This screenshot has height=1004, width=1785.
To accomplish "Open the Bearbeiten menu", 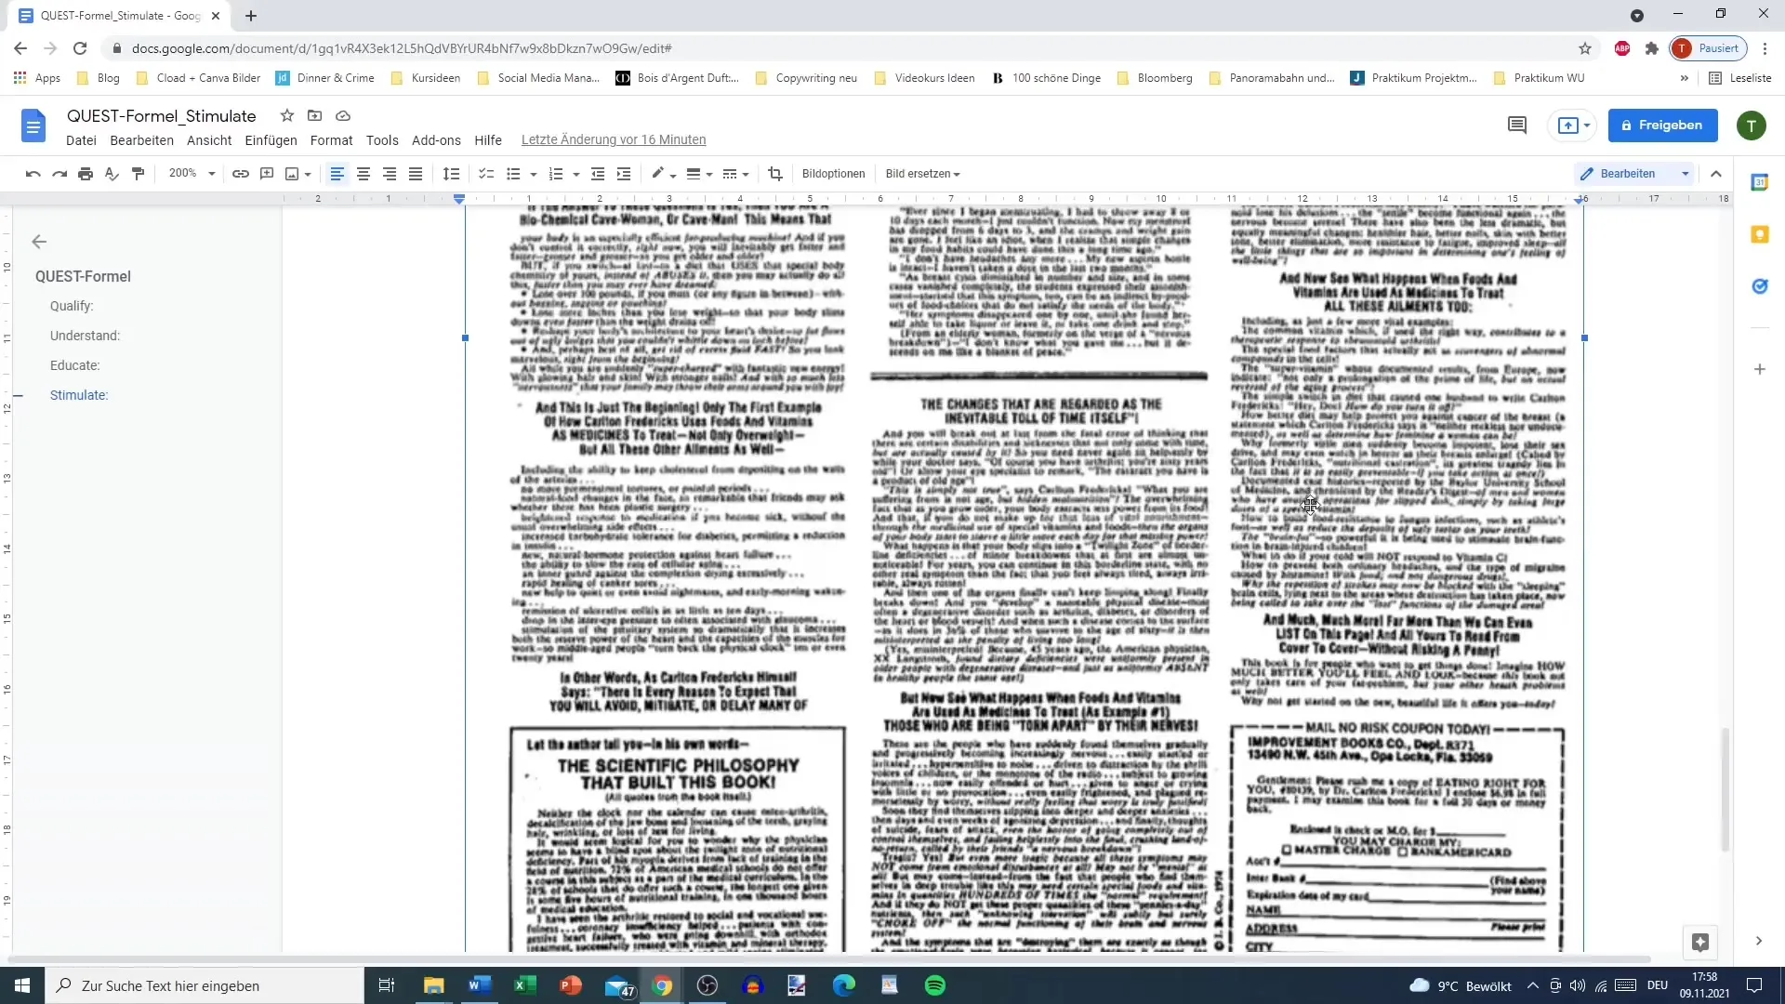I will 141,140.
